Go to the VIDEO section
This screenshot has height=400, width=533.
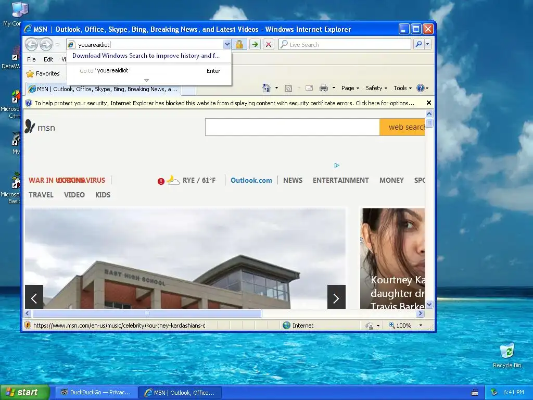(x=74, y=195)
